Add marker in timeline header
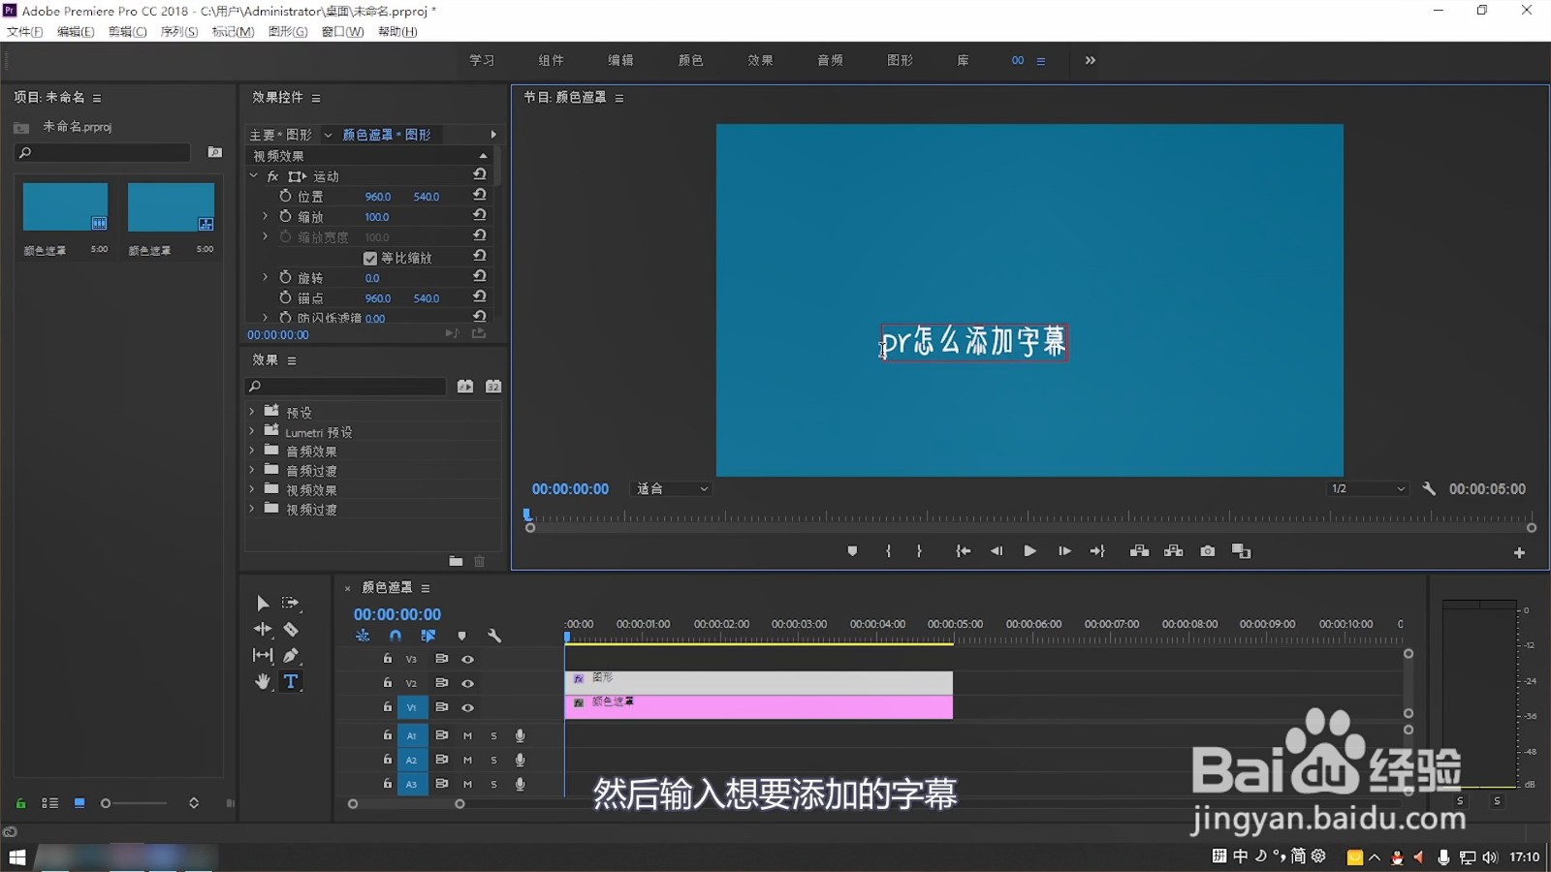Image resolution: width=1551 pixels, height=872 pixels. pos(461,637)
